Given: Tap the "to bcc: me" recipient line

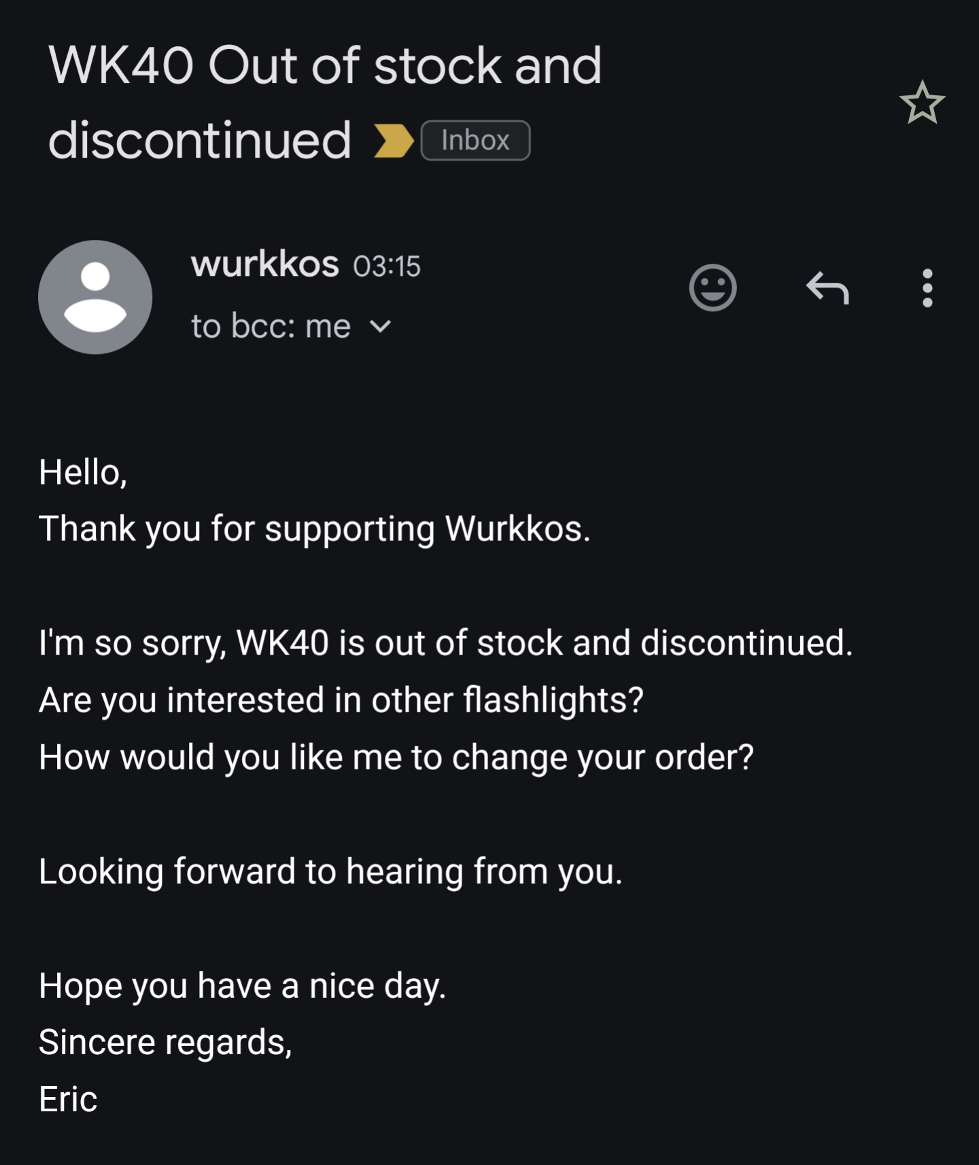Looking at the screenshot, I should (271, 326).
